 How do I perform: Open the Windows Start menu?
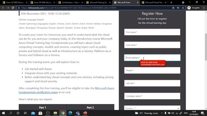point(4,113)
